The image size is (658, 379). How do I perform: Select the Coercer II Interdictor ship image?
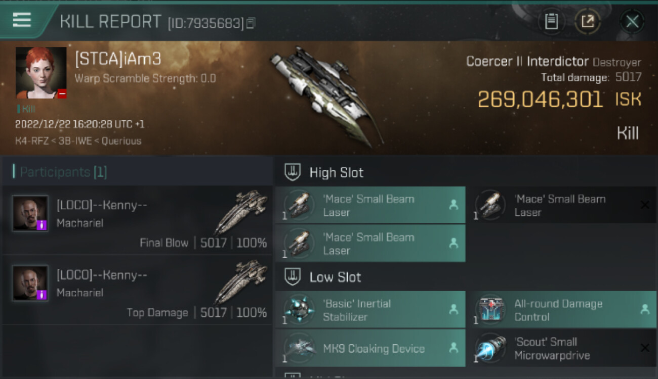click(x=326, y=95)
